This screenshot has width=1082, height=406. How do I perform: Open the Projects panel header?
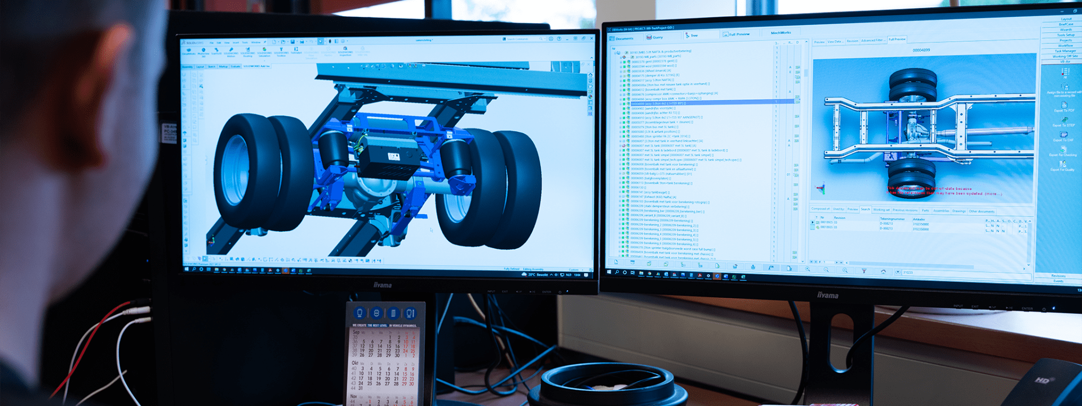pyautogui.click(x=1066, y=40)
